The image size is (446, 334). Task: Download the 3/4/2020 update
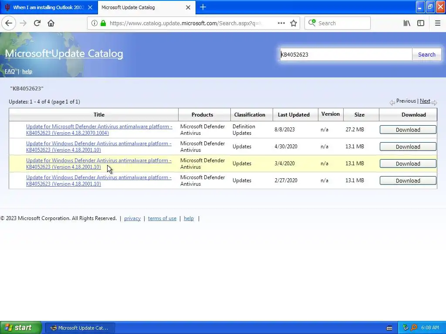tap(408, 164)
